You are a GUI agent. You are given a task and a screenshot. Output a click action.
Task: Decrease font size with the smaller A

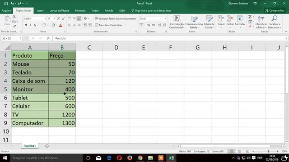(63, 18)
